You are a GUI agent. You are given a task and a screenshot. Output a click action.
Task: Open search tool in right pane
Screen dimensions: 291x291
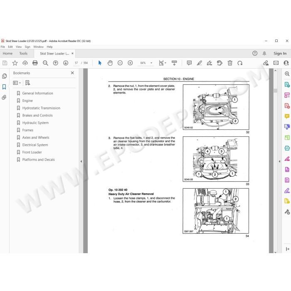pyautogui.click(x=287, y=74)
